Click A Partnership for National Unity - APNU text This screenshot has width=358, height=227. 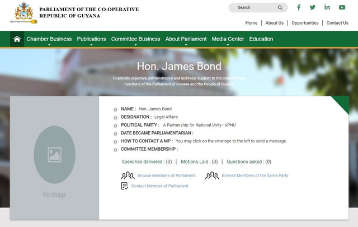tap(199, 125)
